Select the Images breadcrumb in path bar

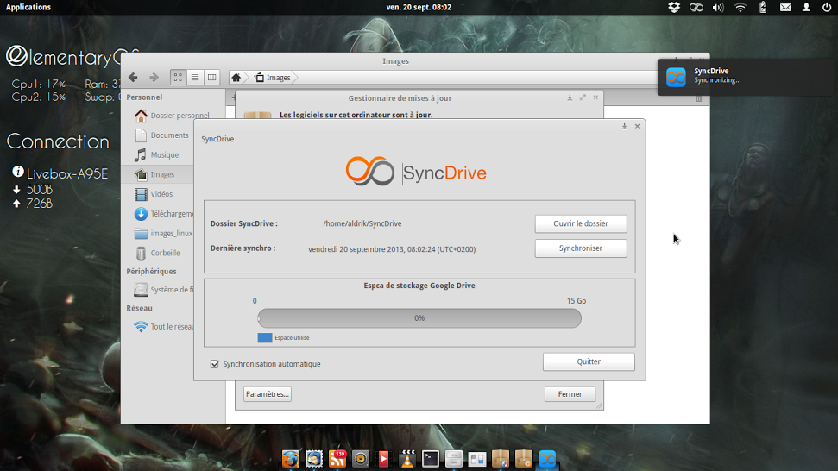[x=273, y=78]
